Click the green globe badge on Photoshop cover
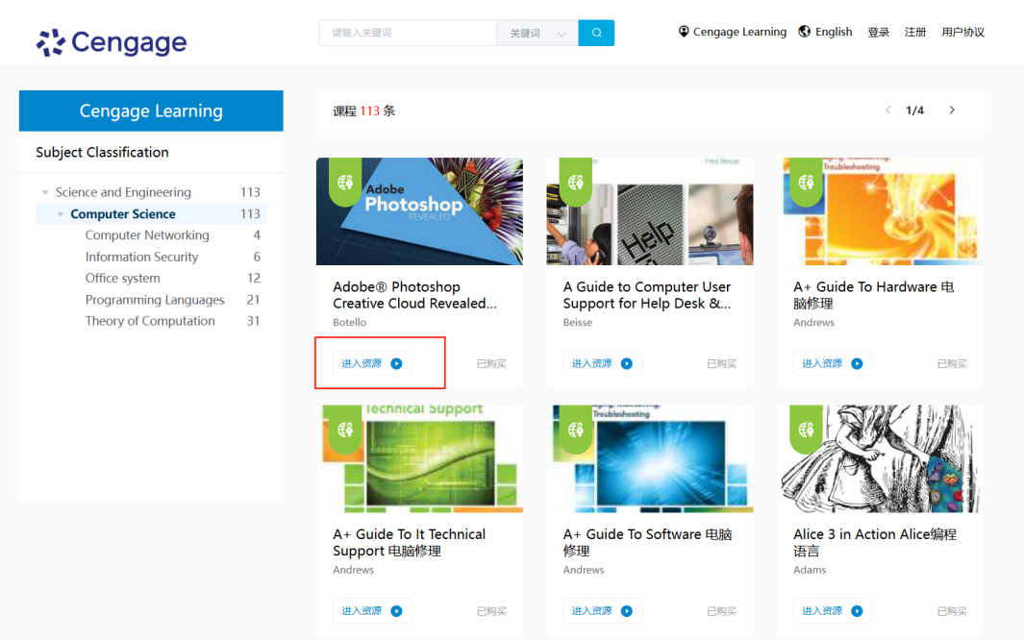1024x640 pixels. [x=345, y=181]
